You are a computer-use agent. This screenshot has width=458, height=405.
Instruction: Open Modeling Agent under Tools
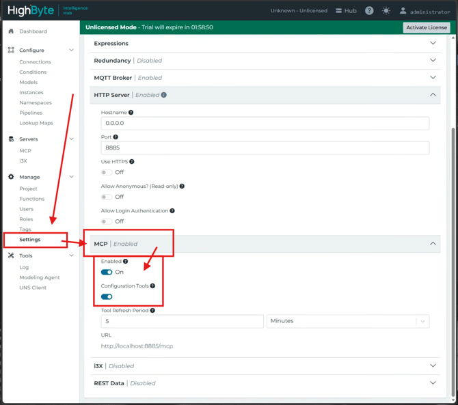click(40, 277)
